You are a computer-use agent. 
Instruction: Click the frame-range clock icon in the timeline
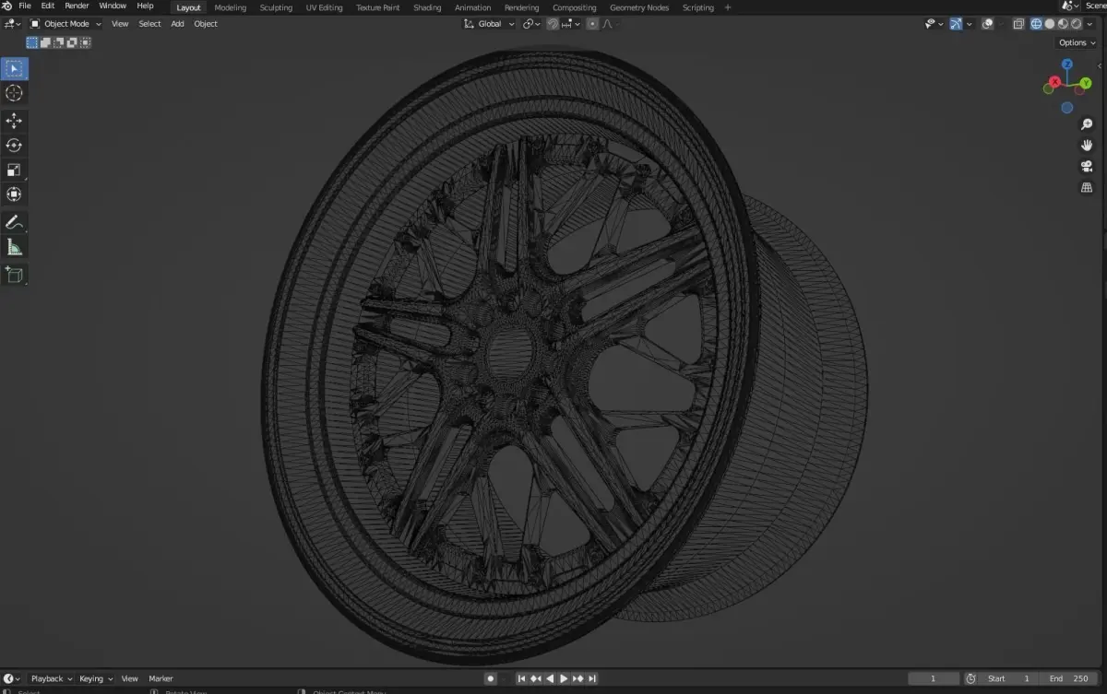point(970,678)
